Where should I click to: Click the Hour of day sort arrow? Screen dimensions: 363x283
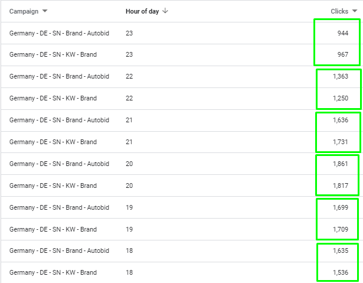click(x=165, y=11)
